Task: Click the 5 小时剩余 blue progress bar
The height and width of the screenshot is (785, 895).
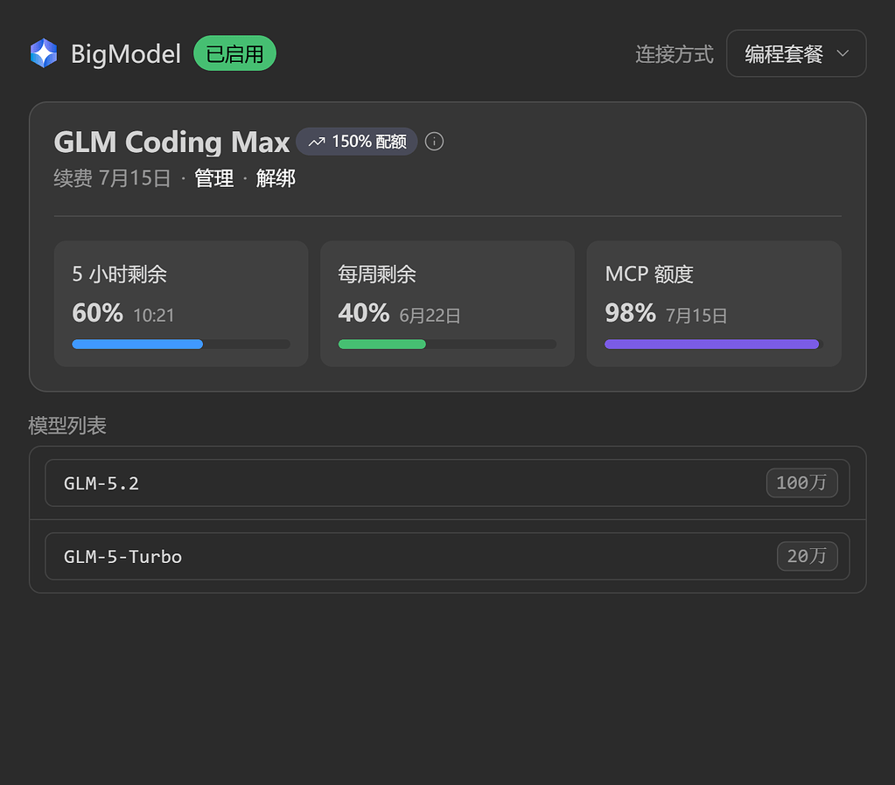Action: [181, 344]
